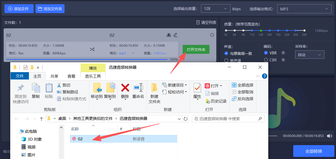Click the 剪切 scissors item in clipboard group
This screenshot has width=336, height=159.
64,85
